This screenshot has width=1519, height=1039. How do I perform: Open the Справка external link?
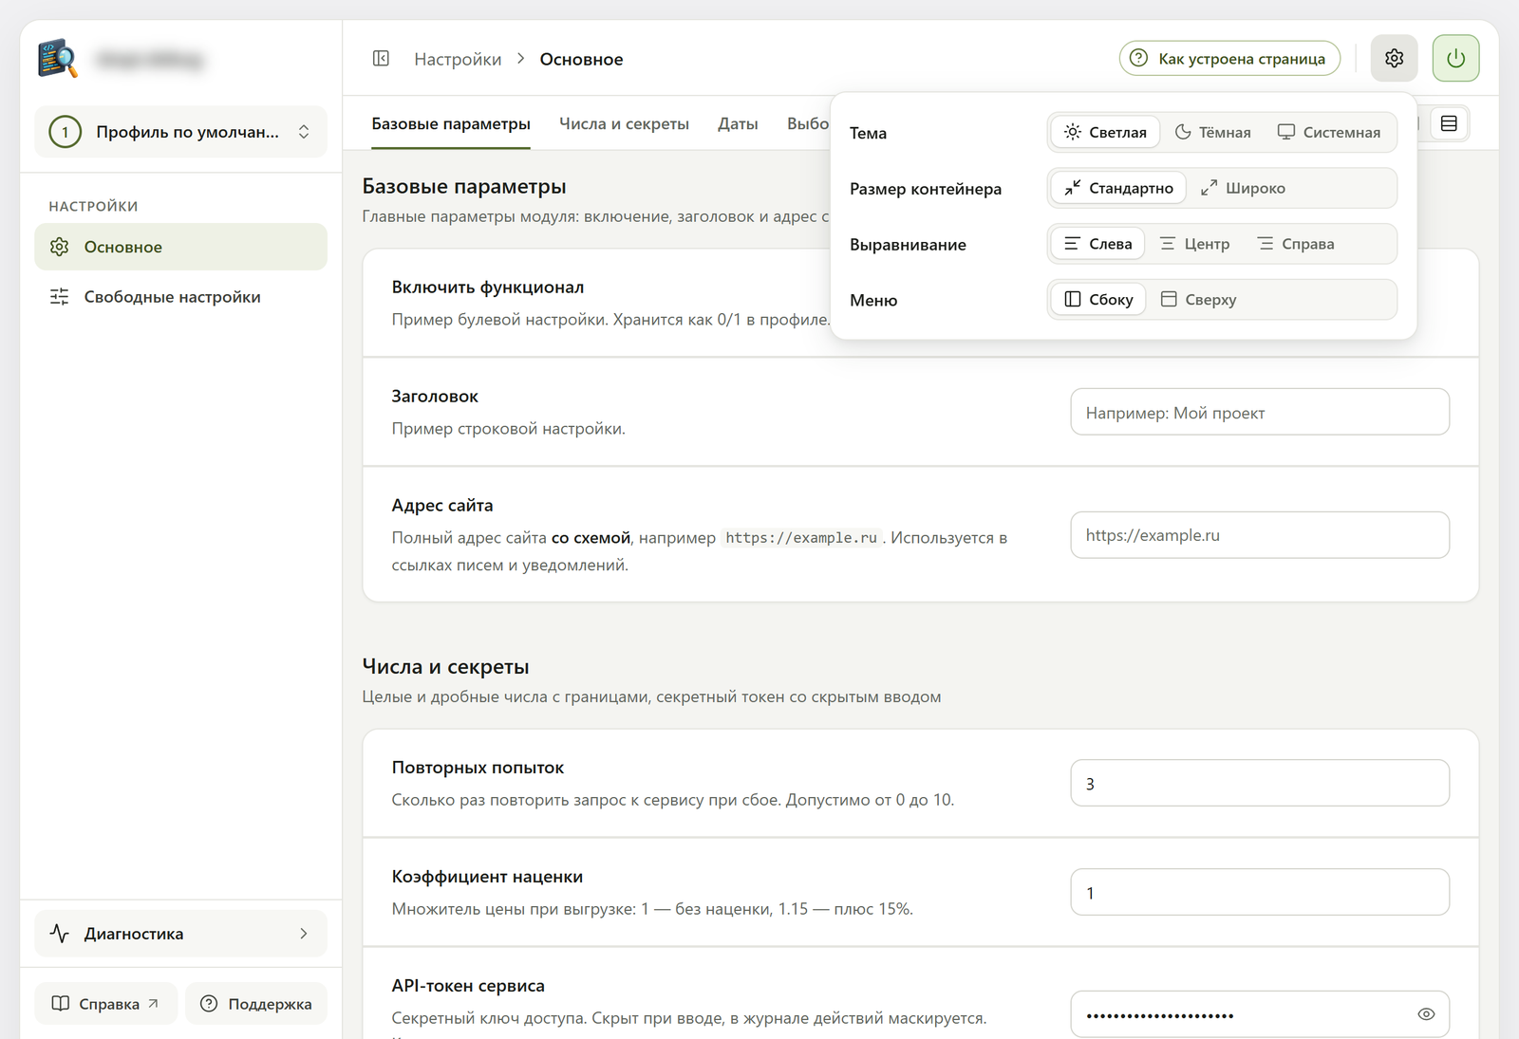[105, 1004]
